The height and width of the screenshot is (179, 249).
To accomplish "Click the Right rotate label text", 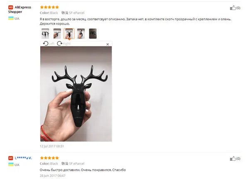I will click(x=67, y=44).
